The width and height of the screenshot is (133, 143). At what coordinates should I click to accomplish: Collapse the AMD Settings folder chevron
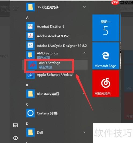[x=84, y=53]
